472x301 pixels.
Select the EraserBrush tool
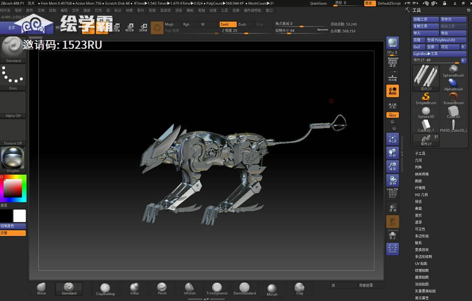point(453,99)
